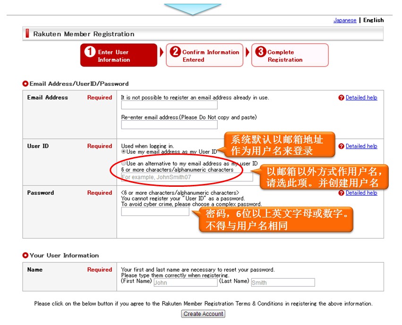
Task: Select 'Use an alternative to my email address' option
Action: click(x=124, y=163)
